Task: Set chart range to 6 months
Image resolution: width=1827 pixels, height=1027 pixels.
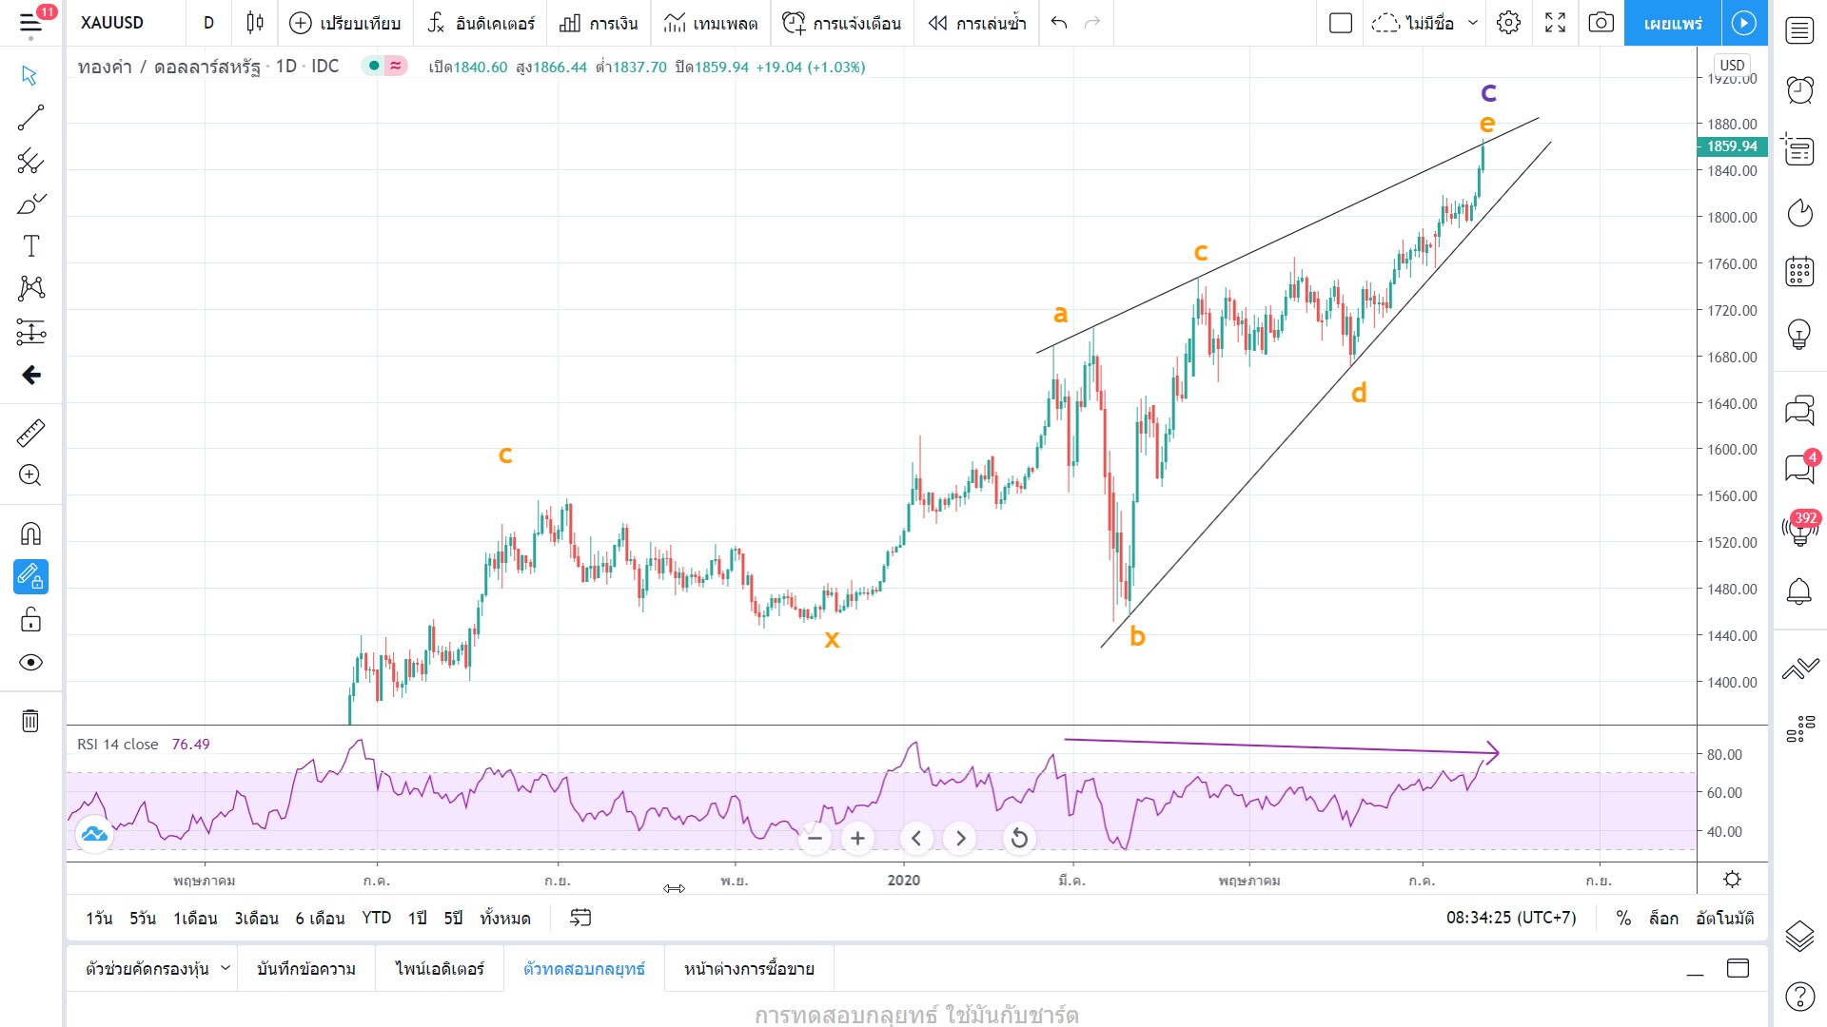Action: (320, 918)
